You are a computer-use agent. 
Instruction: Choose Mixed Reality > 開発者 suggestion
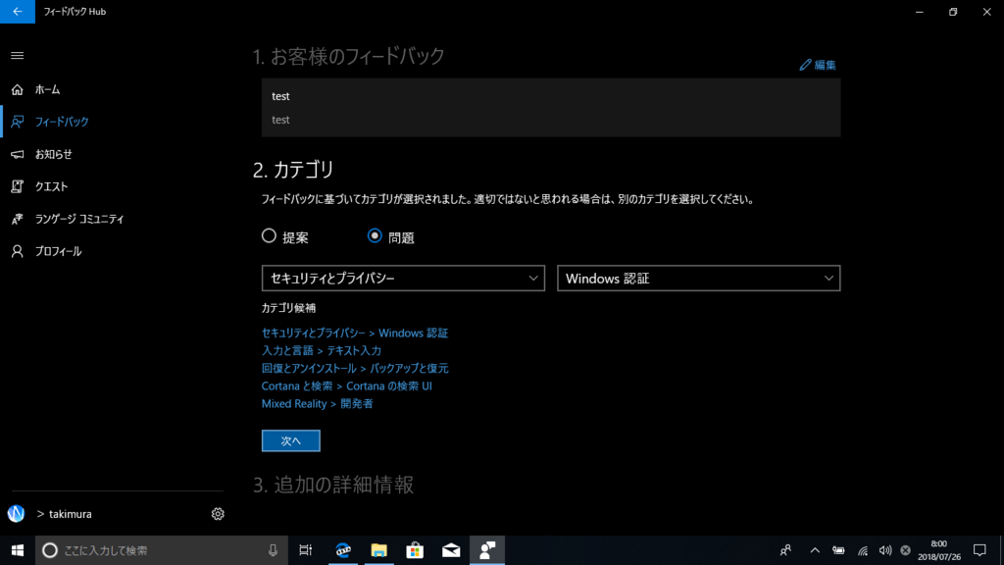coord(317,403)
